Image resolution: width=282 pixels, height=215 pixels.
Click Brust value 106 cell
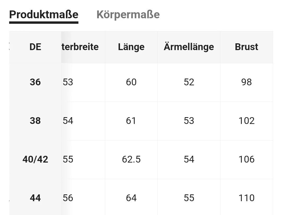click(246, 159)
